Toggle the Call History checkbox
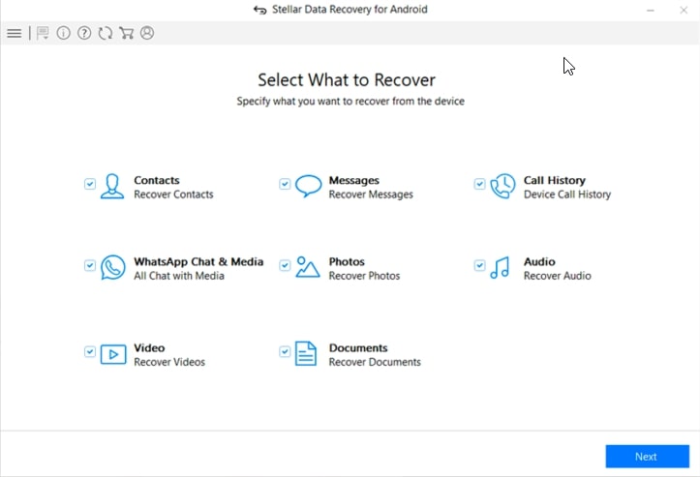The image size is (700, 477). pyautogui.click(x=479, y=184)
